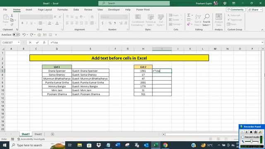
Task: Open the Number format dialog launcher
Action: tap(128, 29)
